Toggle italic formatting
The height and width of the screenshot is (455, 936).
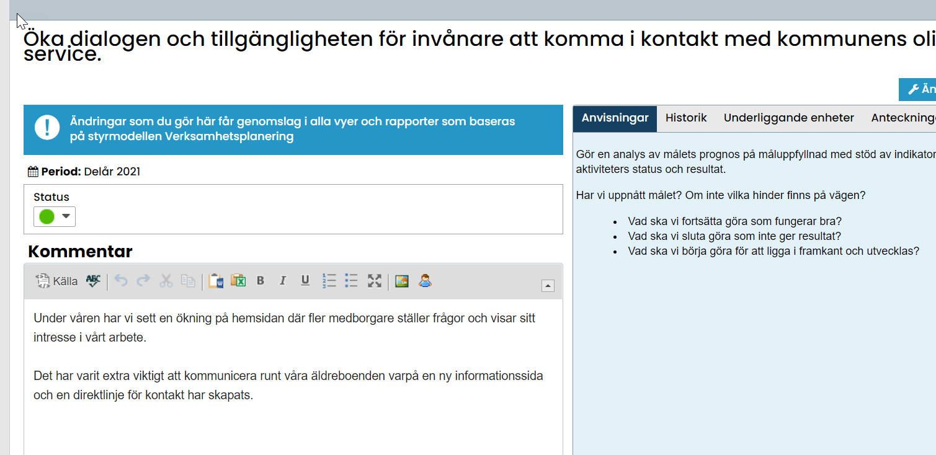click(x=283, y=281)
